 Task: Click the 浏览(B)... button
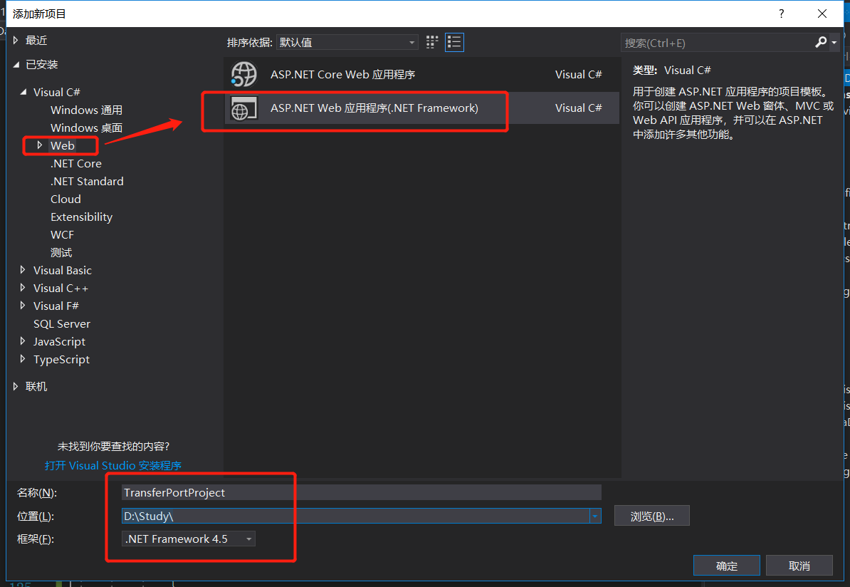(651, 516)
